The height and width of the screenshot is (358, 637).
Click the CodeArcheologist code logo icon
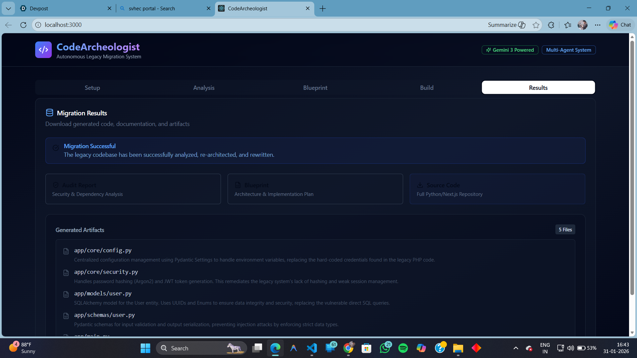[43, 50]
